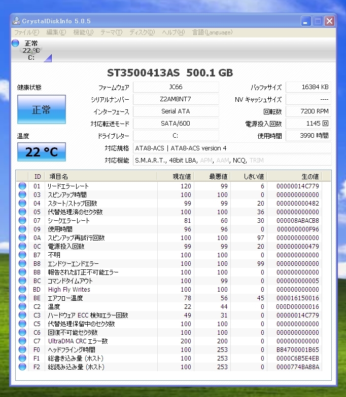Click the usage hours field 3990 時間
This screenshot has width=346, height=397.
point(308,136)
